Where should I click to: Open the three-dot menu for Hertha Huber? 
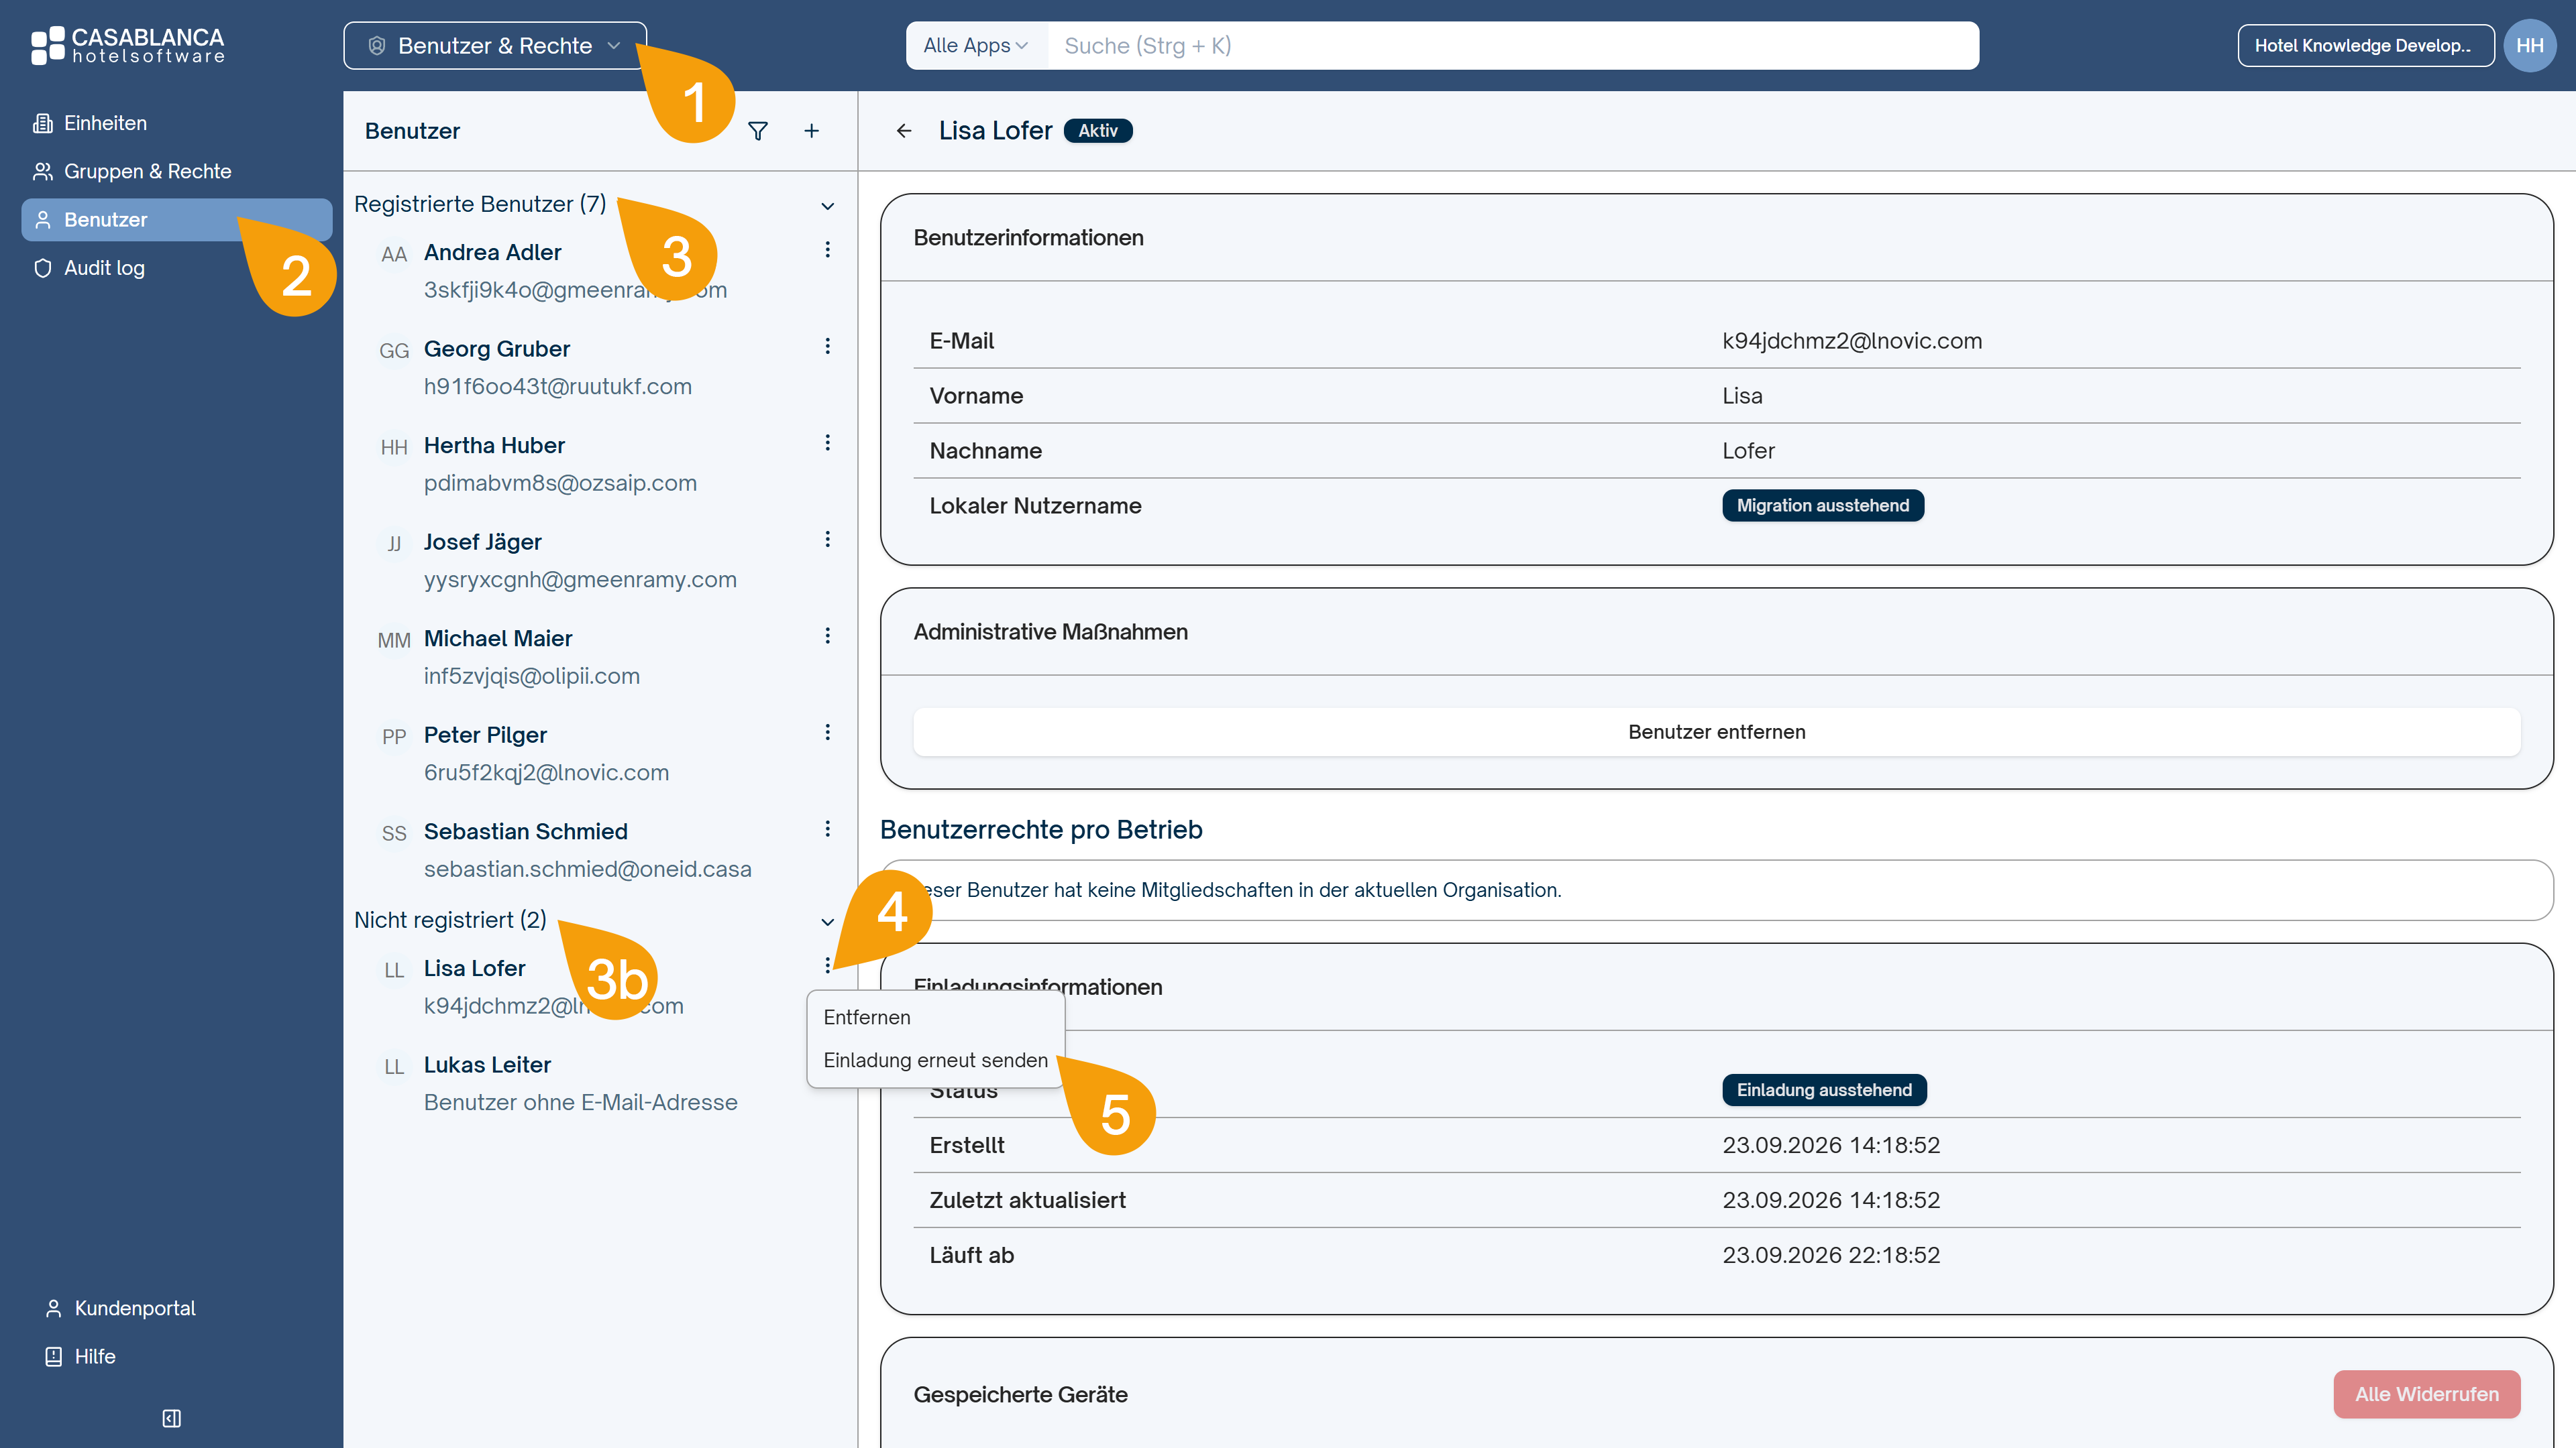click(827, 442)
